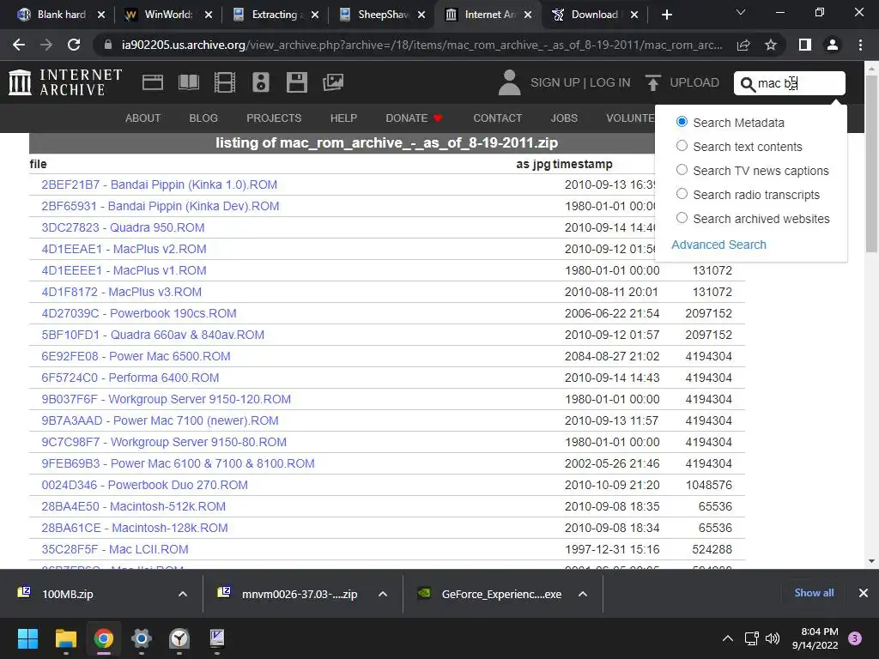Open Settings gear in taskbar
The width and height of the screenshot is (879, 659).
(142, 638)
